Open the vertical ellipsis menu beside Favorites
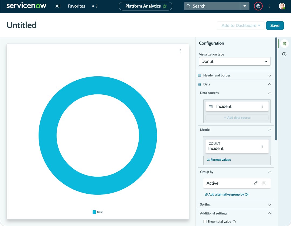The height and width of the screenshot is (226, 291). (x=97, y=6)
